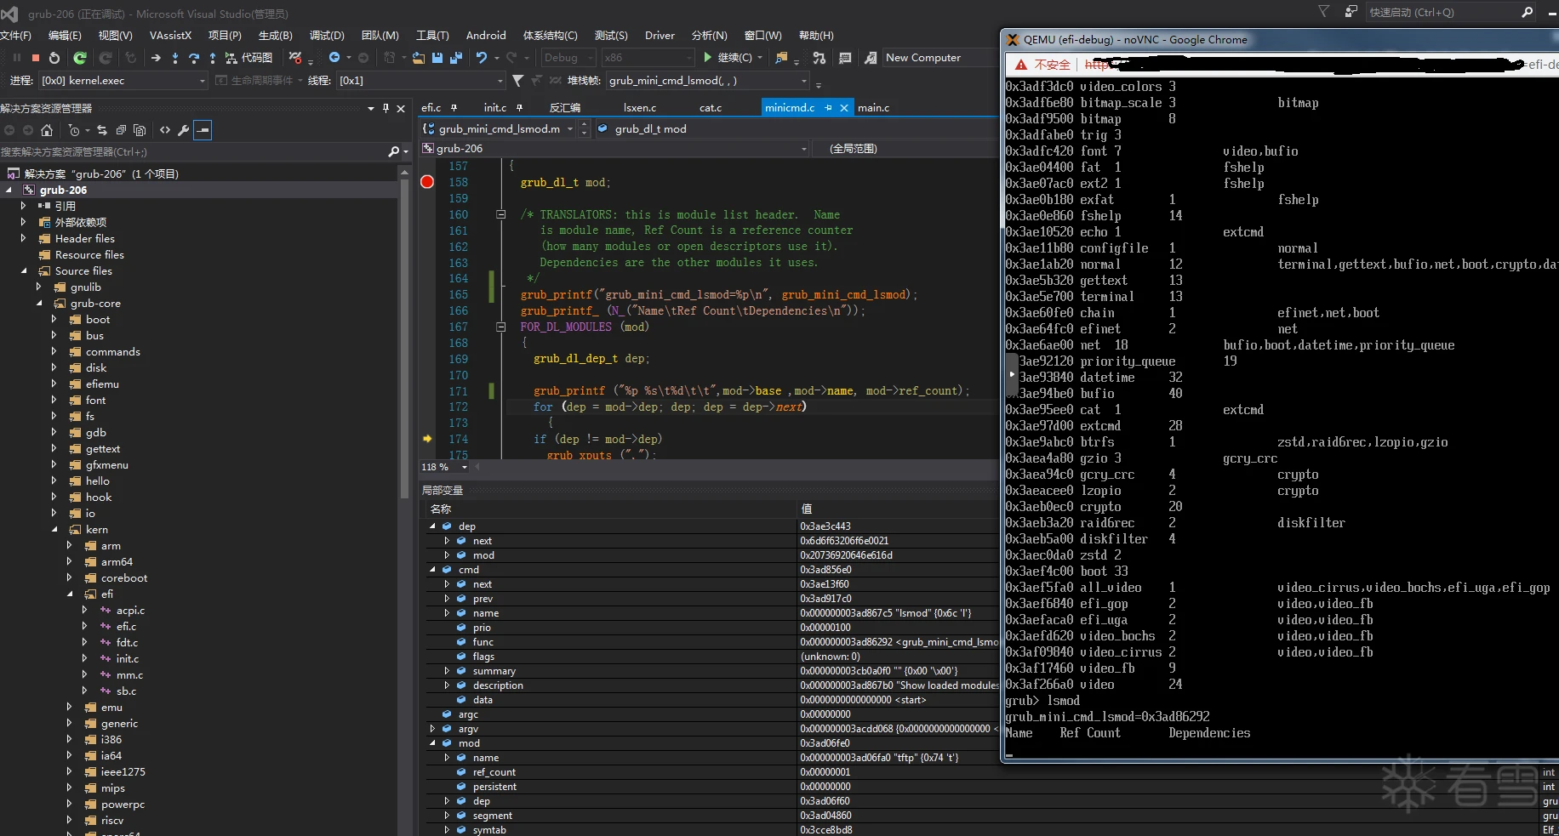Collapse the cmd variable in Locals
The width and height of the screenshot is (1559, 836).
pos(432,570)
